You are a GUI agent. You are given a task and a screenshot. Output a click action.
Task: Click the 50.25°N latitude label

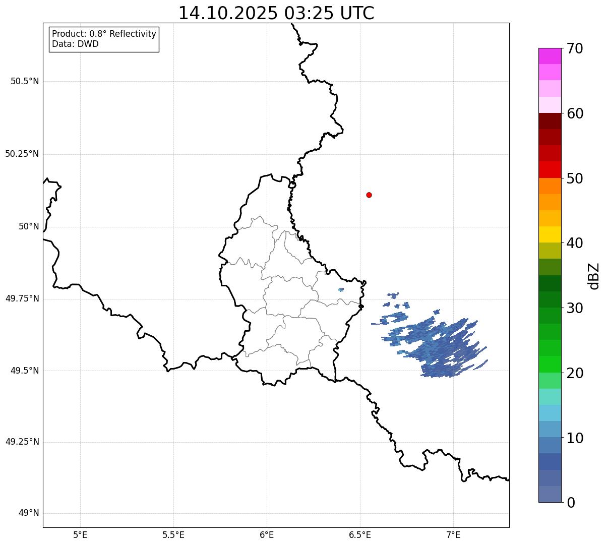click(22, 154)
